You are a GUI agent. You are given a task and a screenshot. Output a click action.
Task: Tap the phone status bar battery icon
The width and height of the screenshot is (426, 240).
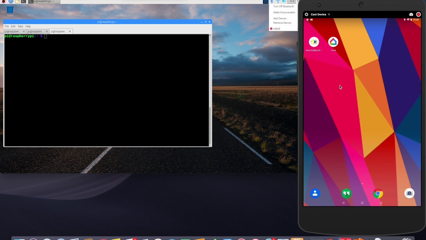point(411,20)
